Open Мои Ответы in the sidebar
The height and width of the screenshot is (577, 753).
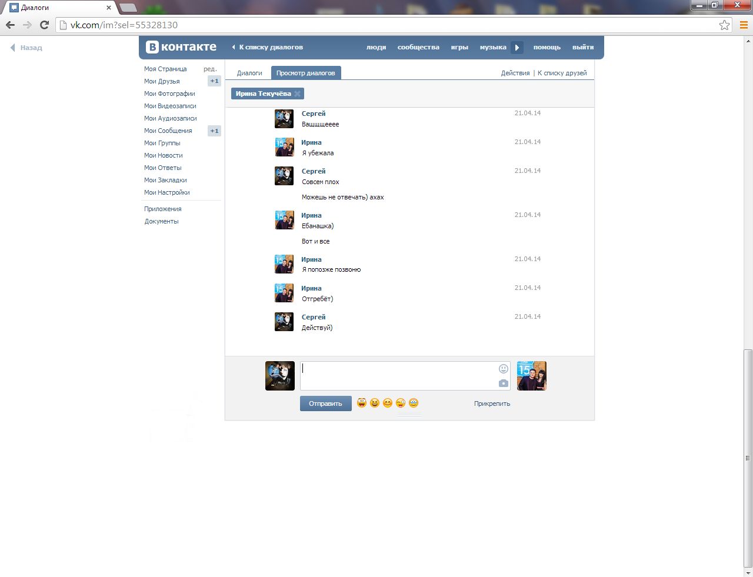pyautogui.click(x=163, y=168)
